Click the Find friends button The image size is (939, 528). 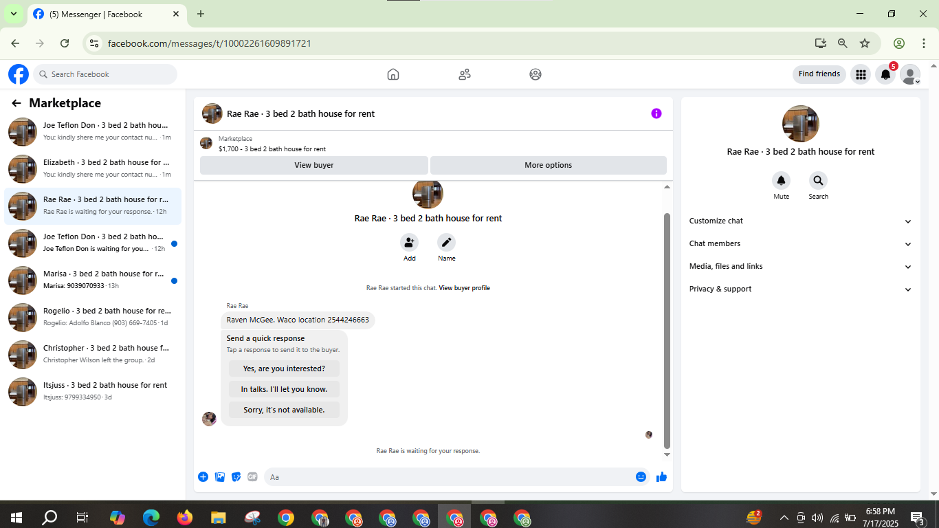click(819, 74)
